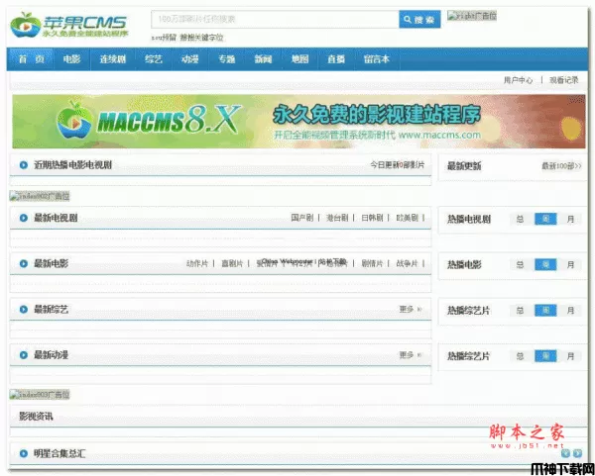Select the 动作片 category link
This screenshot has width=595, height=476.
[x=197, y=263]
